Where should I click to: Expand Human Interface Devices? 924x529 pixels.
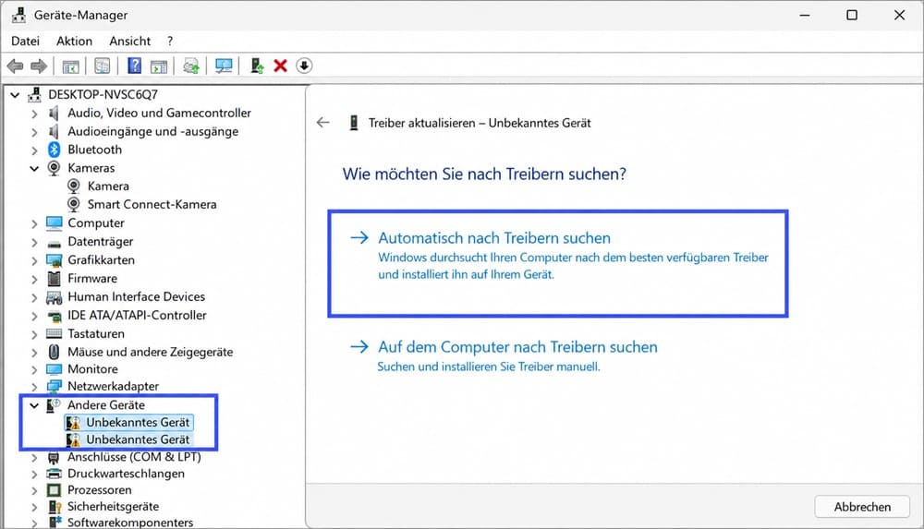click(34, 297)
